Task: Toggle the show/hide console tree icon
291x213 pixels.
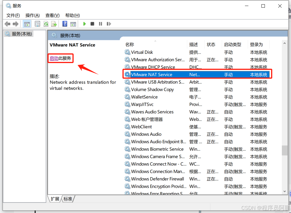Action: tap(27, 24)
